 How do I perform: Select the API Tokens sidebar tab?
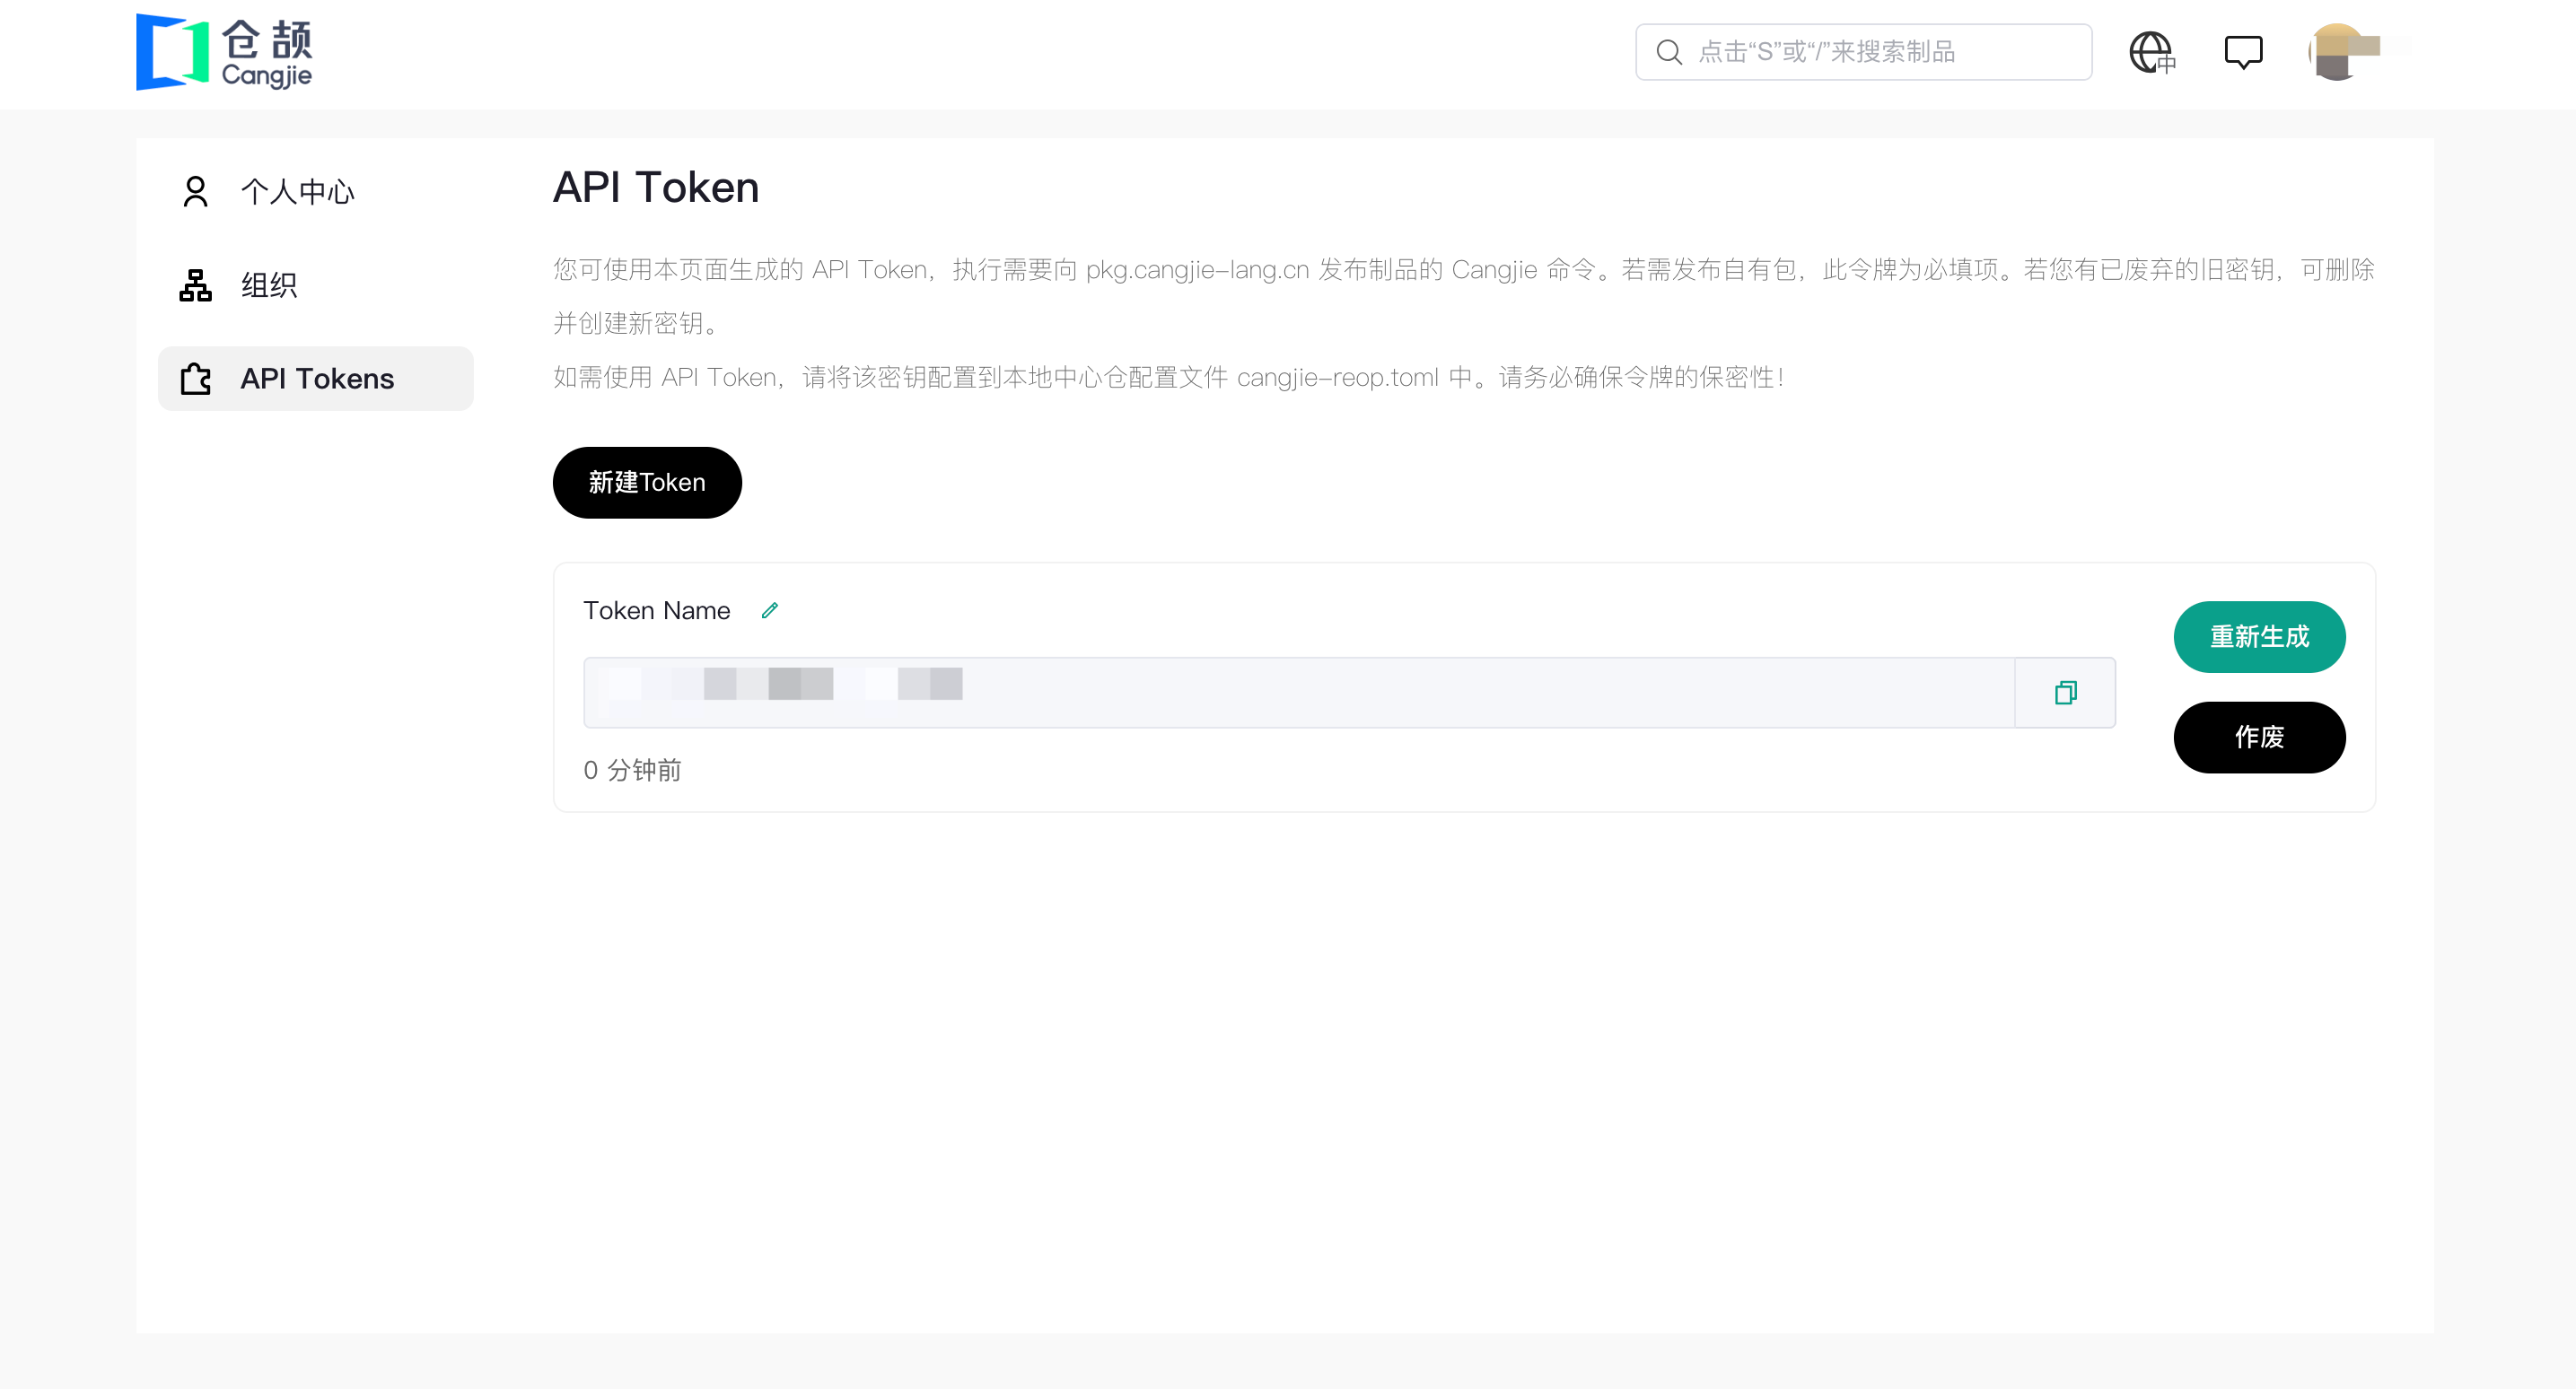pyautogui.click(x=316, y=378)
